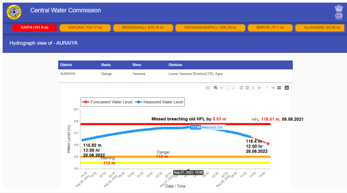The image size is (347, 193).
Task: Open the BENDRAHALLI (635.76 m) station
Action: pos(143,27)
